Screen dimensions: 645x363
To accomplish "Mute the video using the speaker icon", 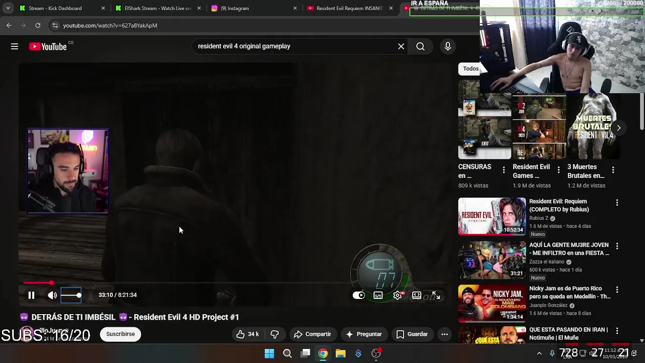I will [x=52, y=295].
